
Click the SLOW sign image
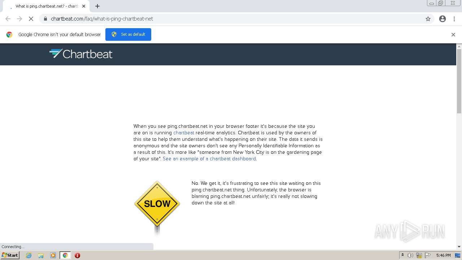(157, 208)
